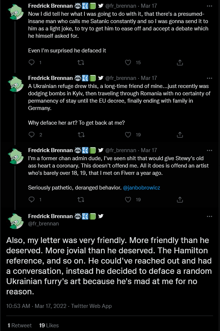Retweet the 'presumed-insane man' tweet
Image resolution: width=220 pixels, height=331 pixels.
click(81, 62)
